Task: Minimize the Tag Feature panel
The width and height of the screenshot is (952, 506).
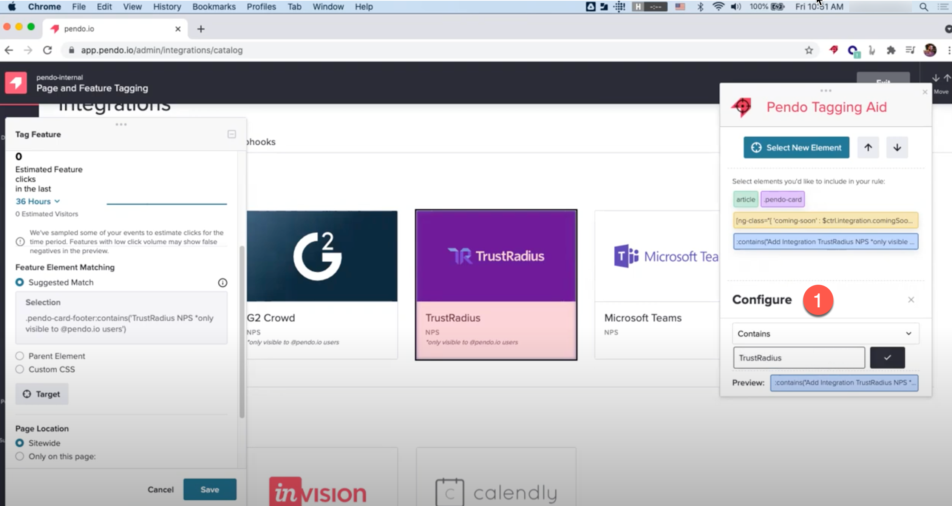Action: pyautogui.click(x=232, y=134)
